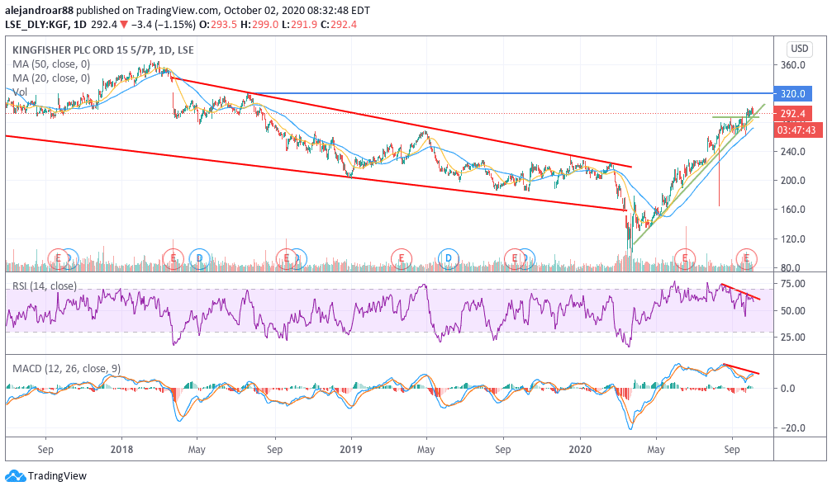This screenshot has height=491, width=832.
Task: Click the 0.0 MACD axis label
Action: tap(788, 389)
